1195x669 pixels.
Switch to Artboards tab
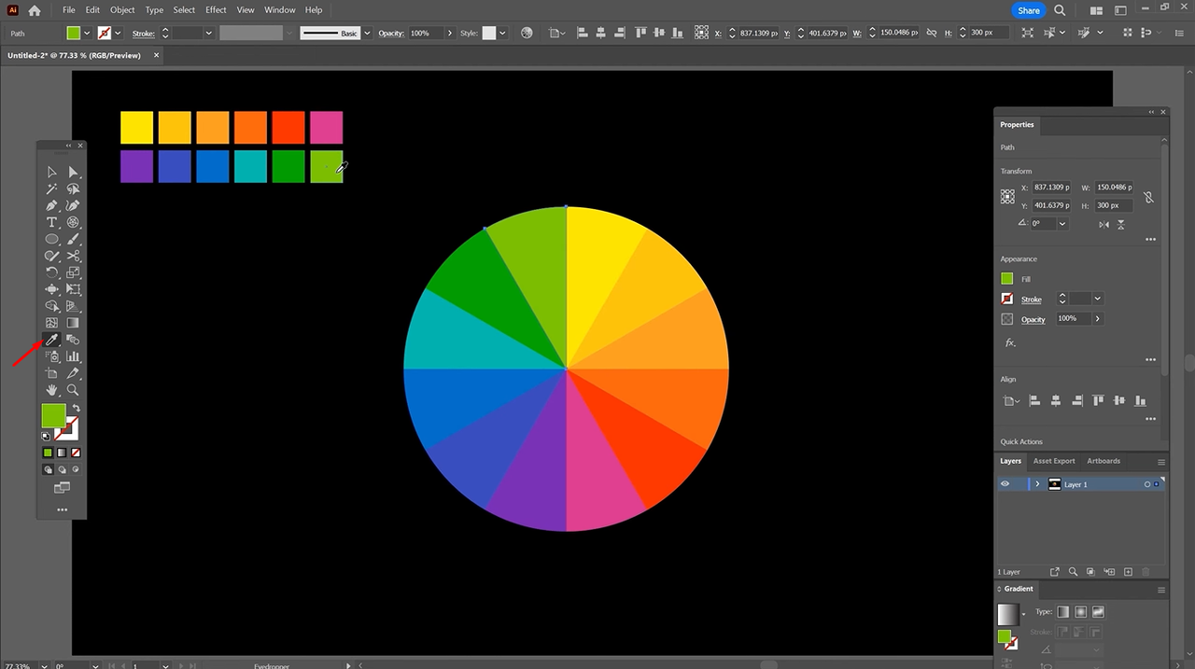pyautogui.click(x=1104, y=461)
